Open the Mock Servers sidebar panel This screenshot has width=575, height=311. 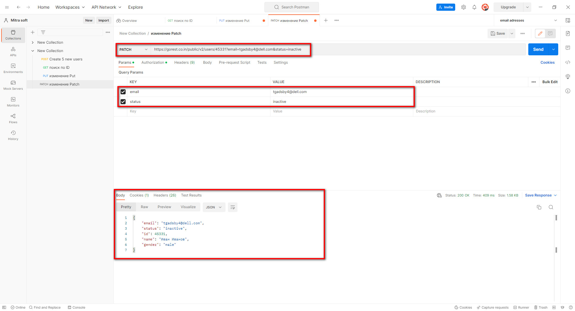(x=13, y=85)
